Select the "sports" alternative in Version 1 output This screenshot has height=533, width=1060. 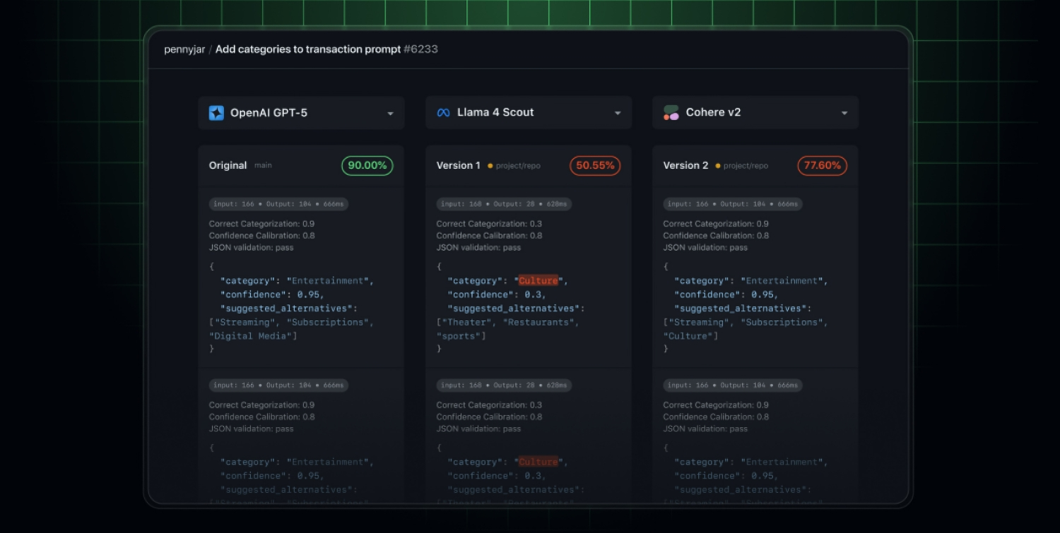[459, 336]
